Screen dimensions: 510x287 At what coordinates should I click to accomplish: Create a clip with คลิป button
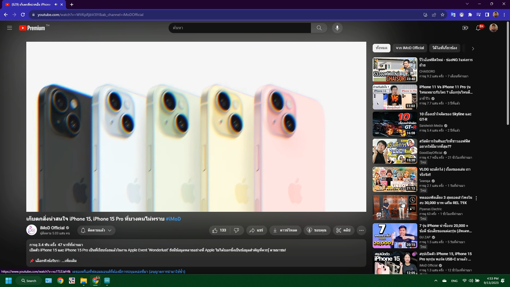coord(343,230)
